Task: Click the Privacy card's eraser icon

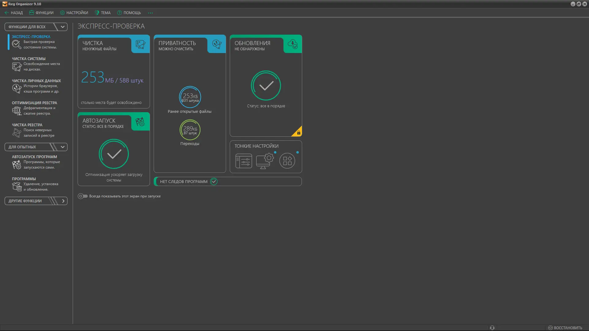Action: [x=217, y=44]
